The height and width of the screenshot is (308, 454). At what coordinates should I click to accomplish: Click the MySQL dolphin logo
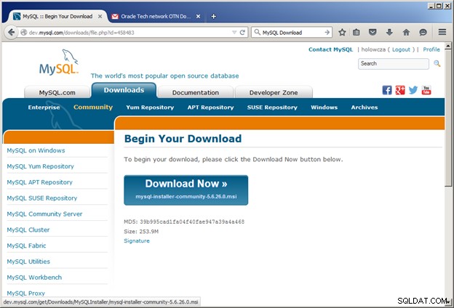click(59, 62)
